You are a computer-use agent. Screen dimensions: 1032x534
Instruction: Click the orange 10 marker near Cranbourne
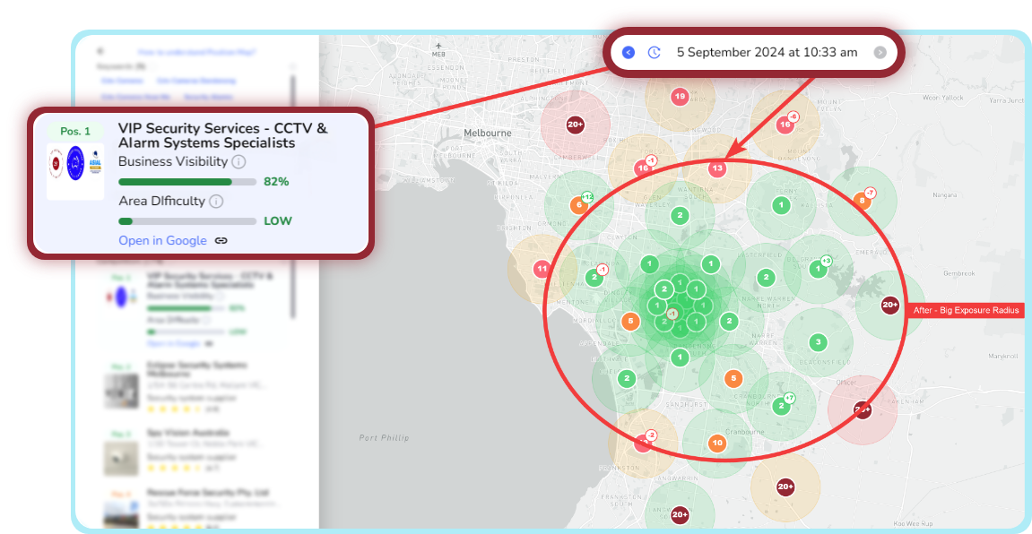click(717, 443)
